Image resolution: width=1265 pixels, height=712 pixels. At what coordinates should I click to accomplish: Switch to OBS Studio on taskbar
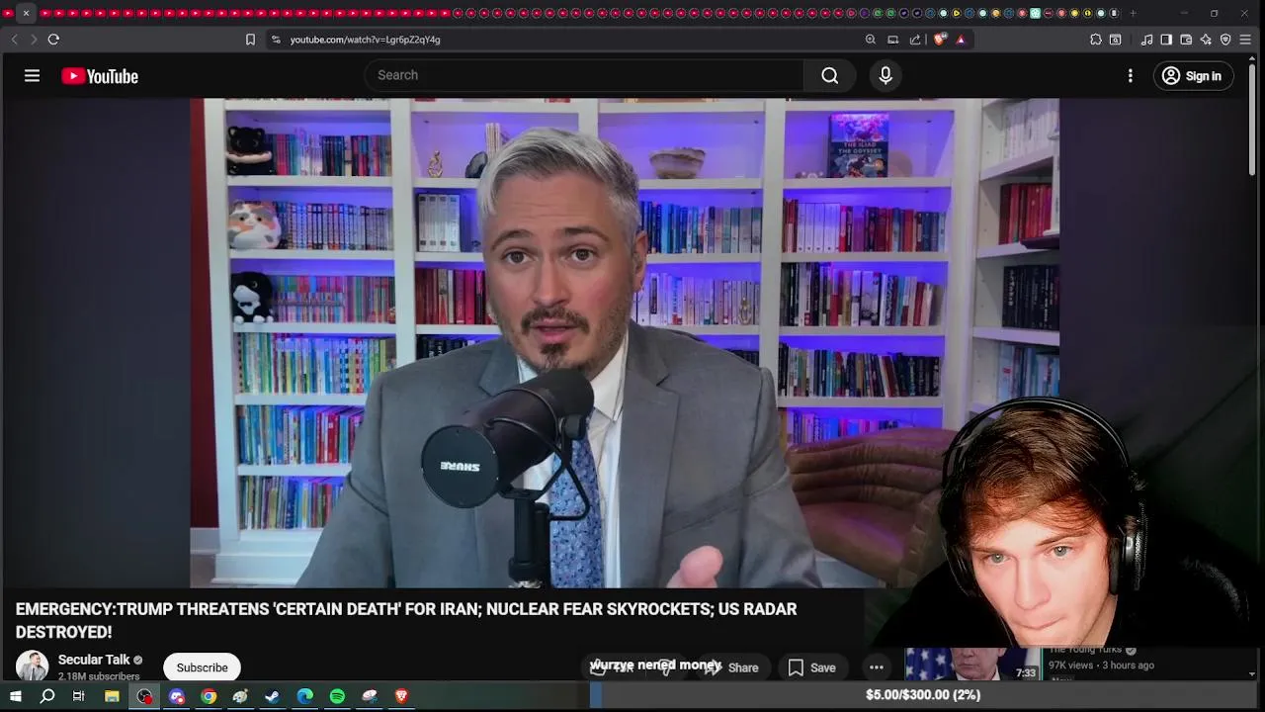(144, 696)
